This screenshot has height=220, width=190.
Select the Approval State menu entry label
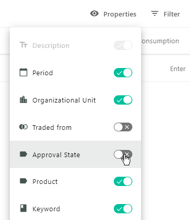(56, 155)
